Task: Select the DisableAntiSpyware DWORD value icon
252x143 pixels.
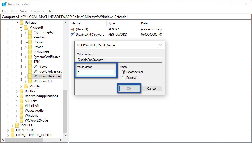Action: 73,35
